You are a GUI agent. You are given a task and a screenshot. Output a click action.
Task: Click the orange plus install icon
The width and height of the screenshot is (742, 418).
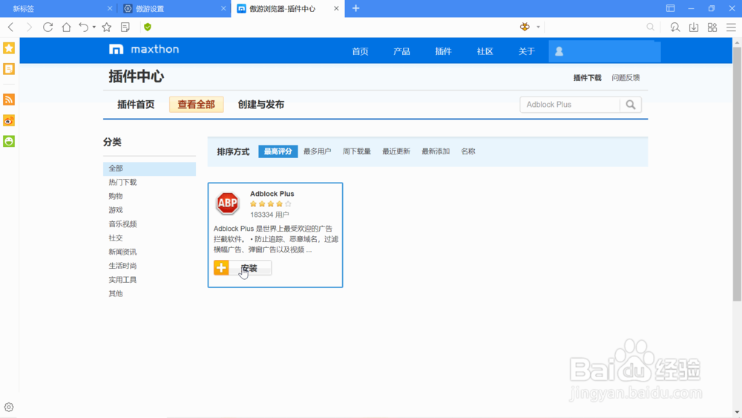(221, 268)
